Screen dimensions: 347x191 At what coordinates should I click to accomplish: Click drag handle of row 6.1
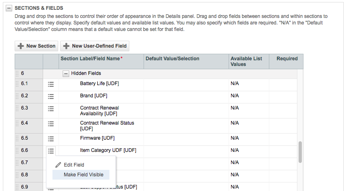(x=17, y=84)
